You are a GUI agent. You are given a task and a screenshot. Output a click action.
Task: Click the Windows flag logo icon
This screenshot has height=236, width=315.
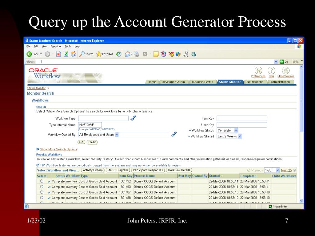[299, 46]
